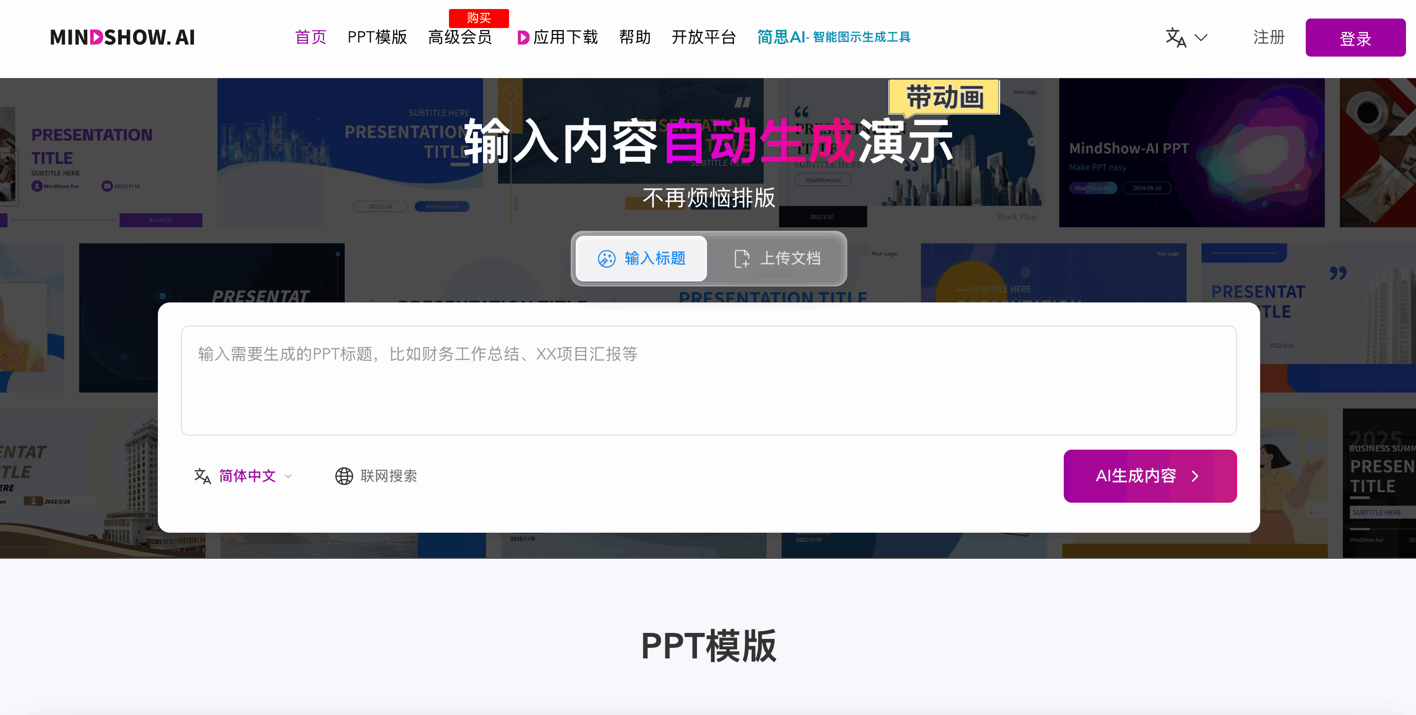Open the PPT模版 menu item
This screenshot has height=715, width=1416.
click(x=377, y=38)
